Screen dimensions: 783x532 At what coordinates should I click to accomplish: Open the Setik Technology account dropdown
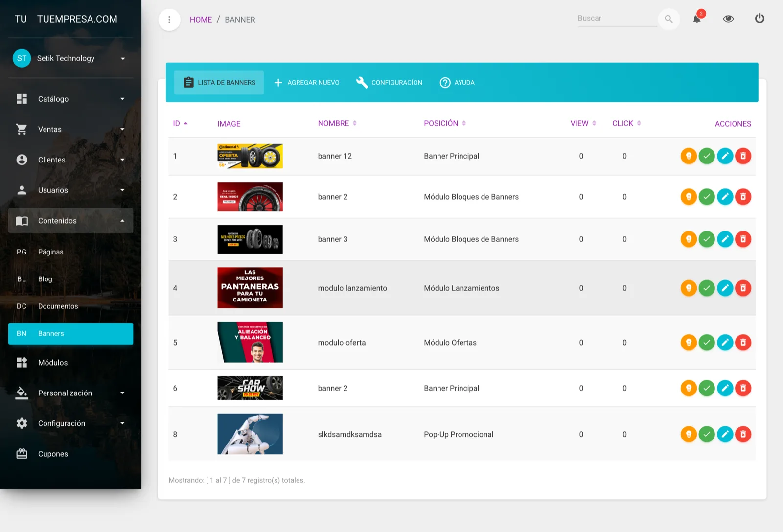click(x=70, y=58)
